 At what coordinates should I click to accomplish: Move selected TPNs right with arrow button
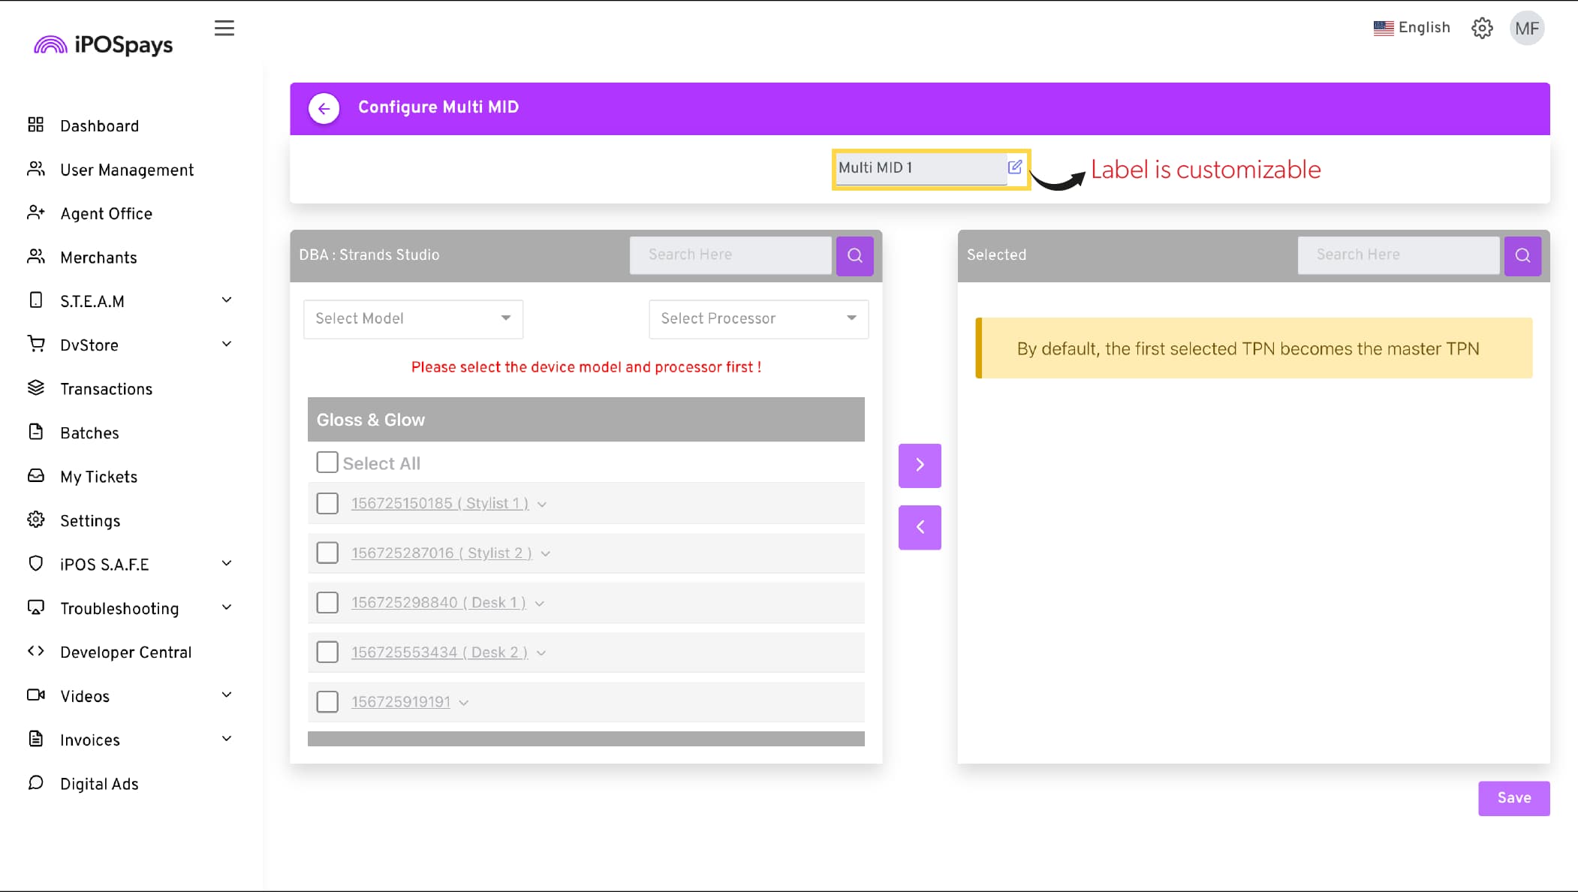point(919,465)
